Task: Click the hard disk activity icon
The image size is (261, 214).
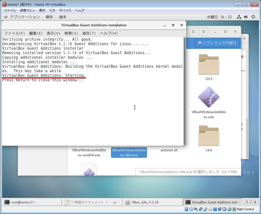Action: 186,209
